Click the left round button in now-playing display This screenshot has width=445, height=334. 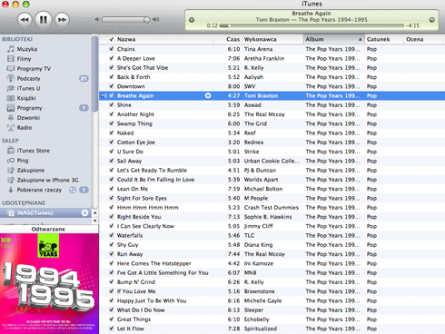(192, 20)
